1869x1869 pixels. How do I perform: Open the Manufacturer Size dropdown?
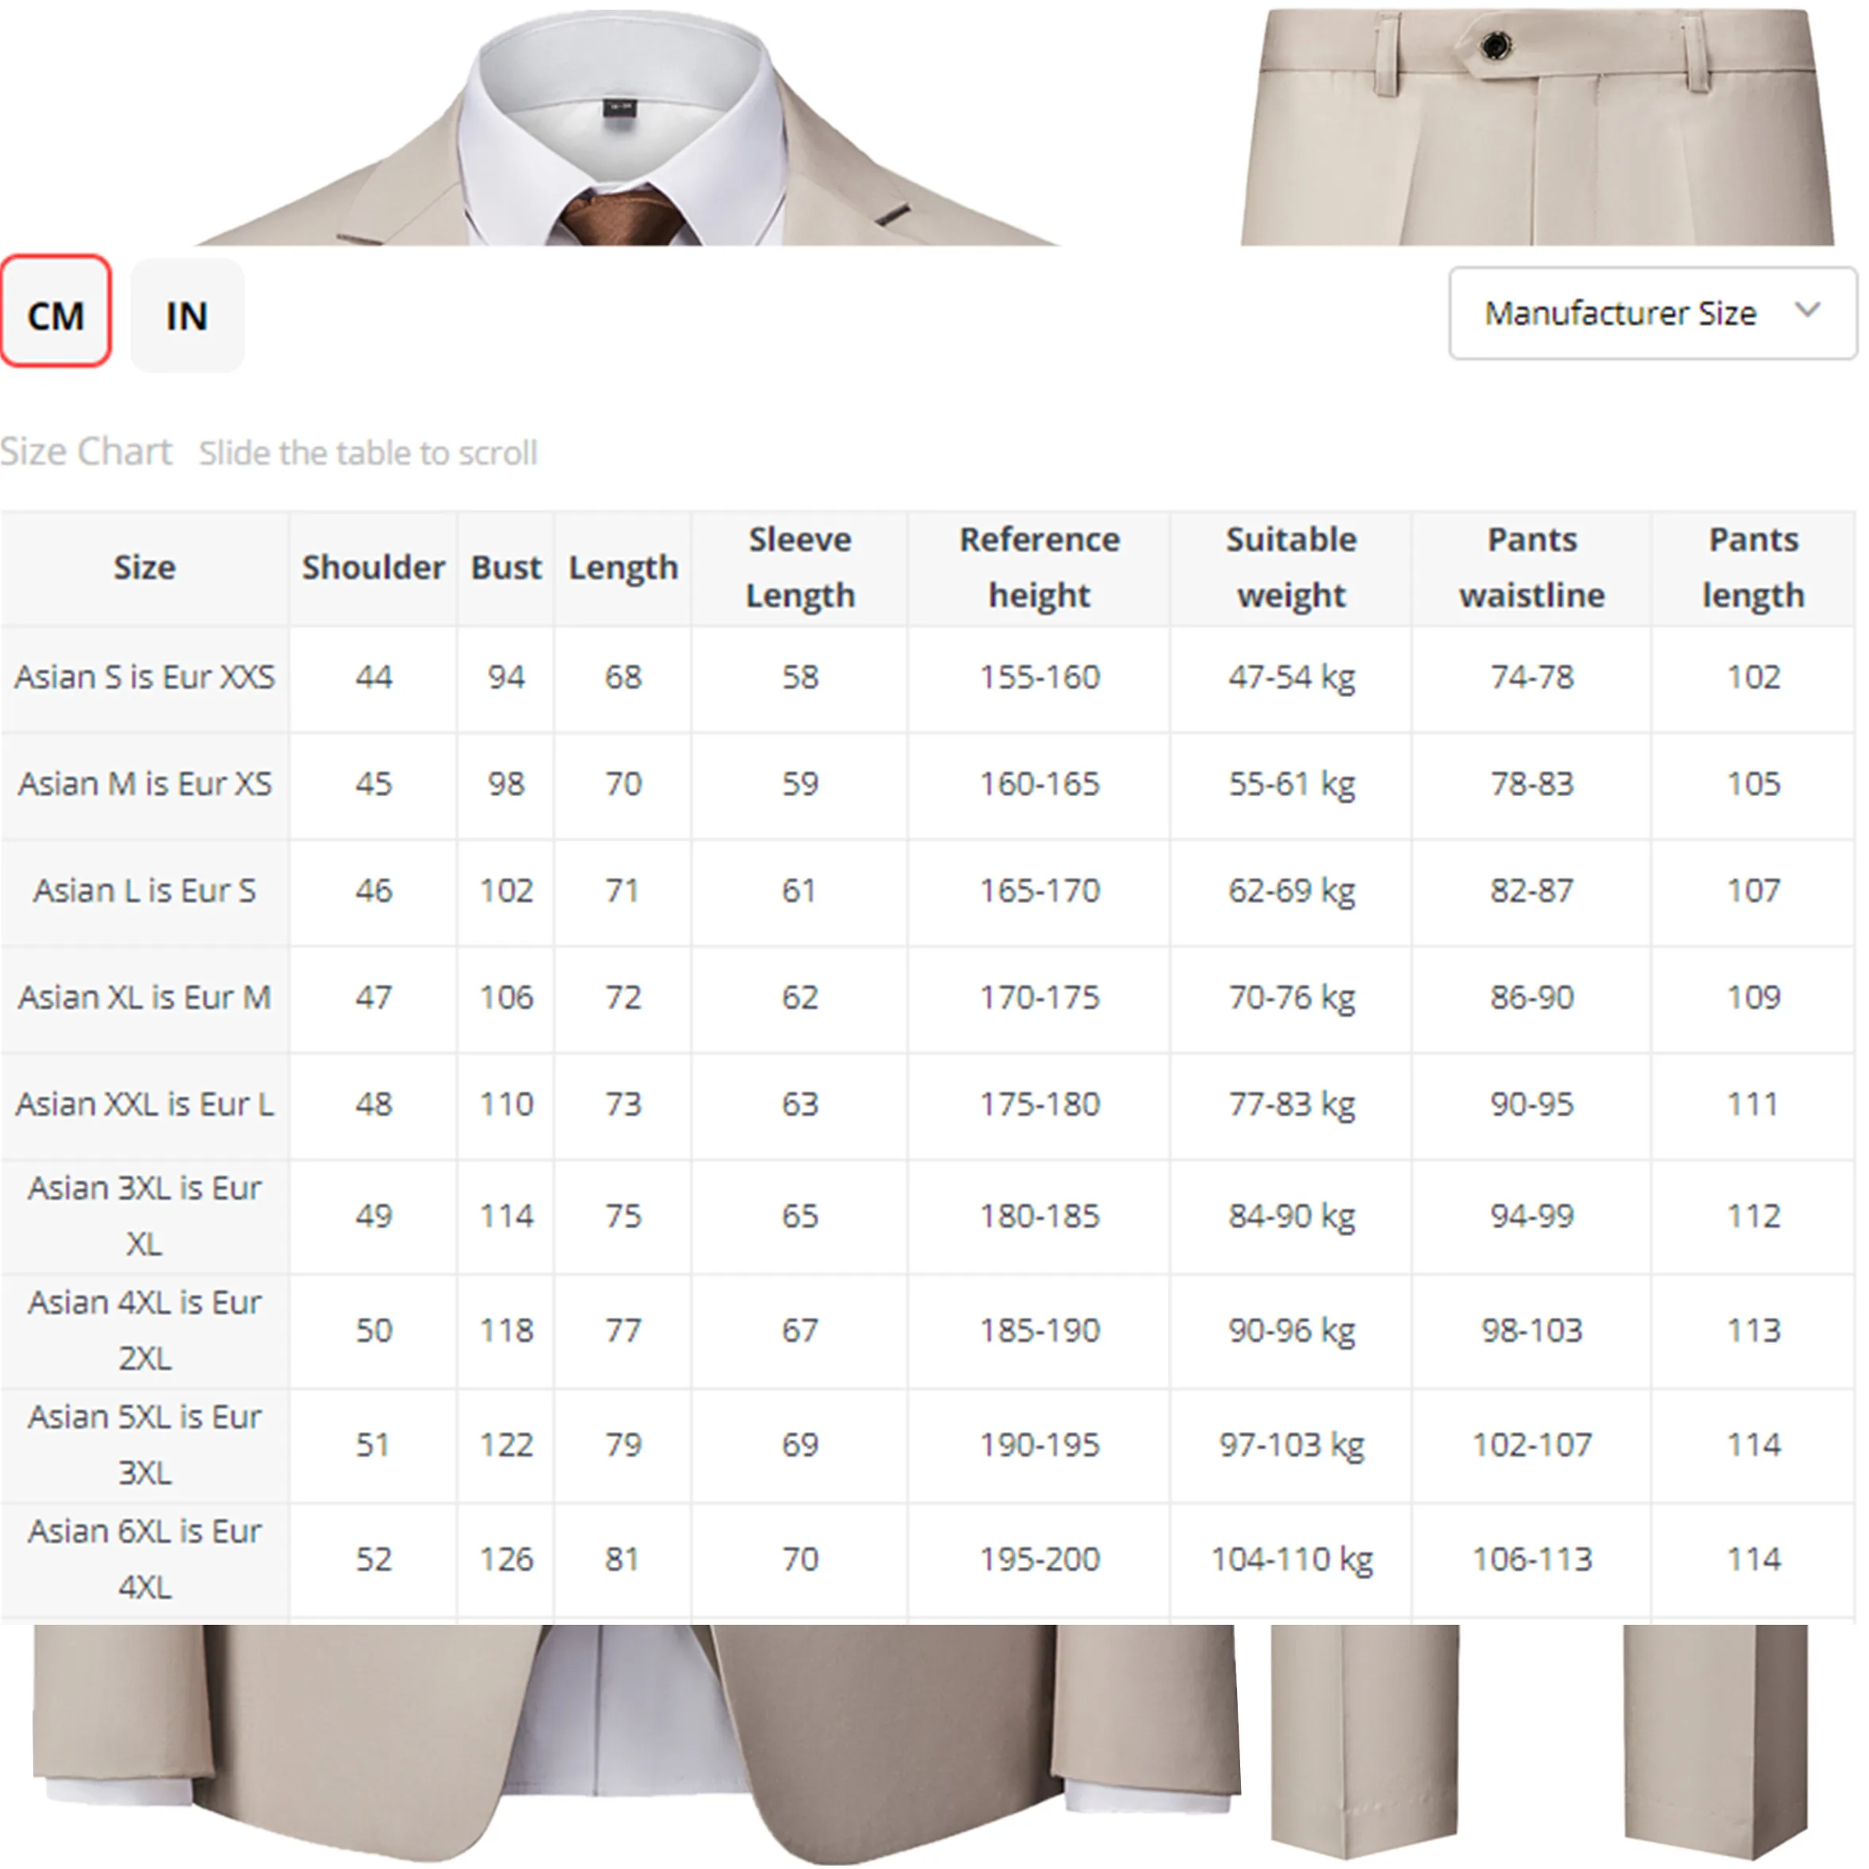(x=1635, y=313)
